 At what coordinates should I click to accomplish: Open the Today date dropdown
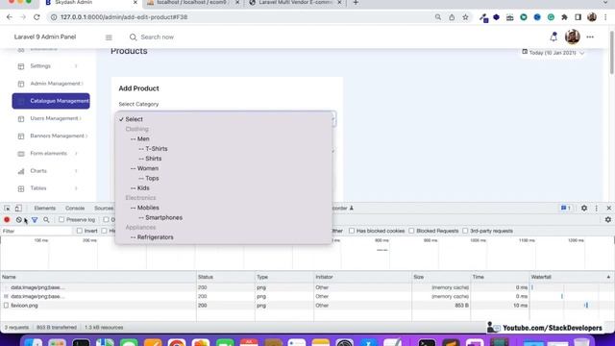[x=553, y=53]
